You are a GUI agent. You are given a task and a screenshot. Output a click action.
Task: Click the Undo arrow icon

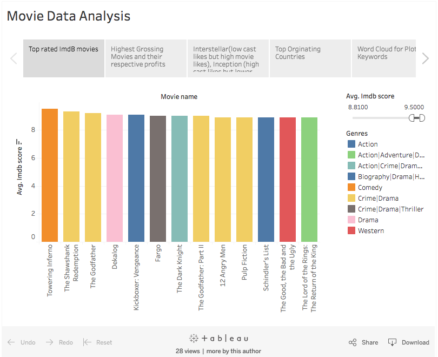point(11,342)
